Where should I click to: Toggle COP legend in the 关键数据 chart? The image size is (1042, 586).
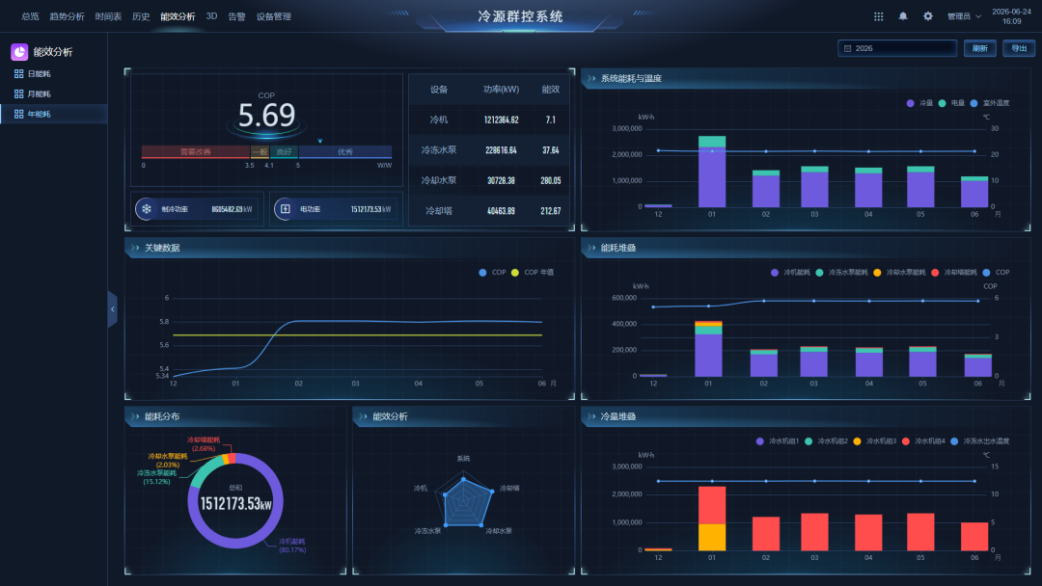pos(492,272)
